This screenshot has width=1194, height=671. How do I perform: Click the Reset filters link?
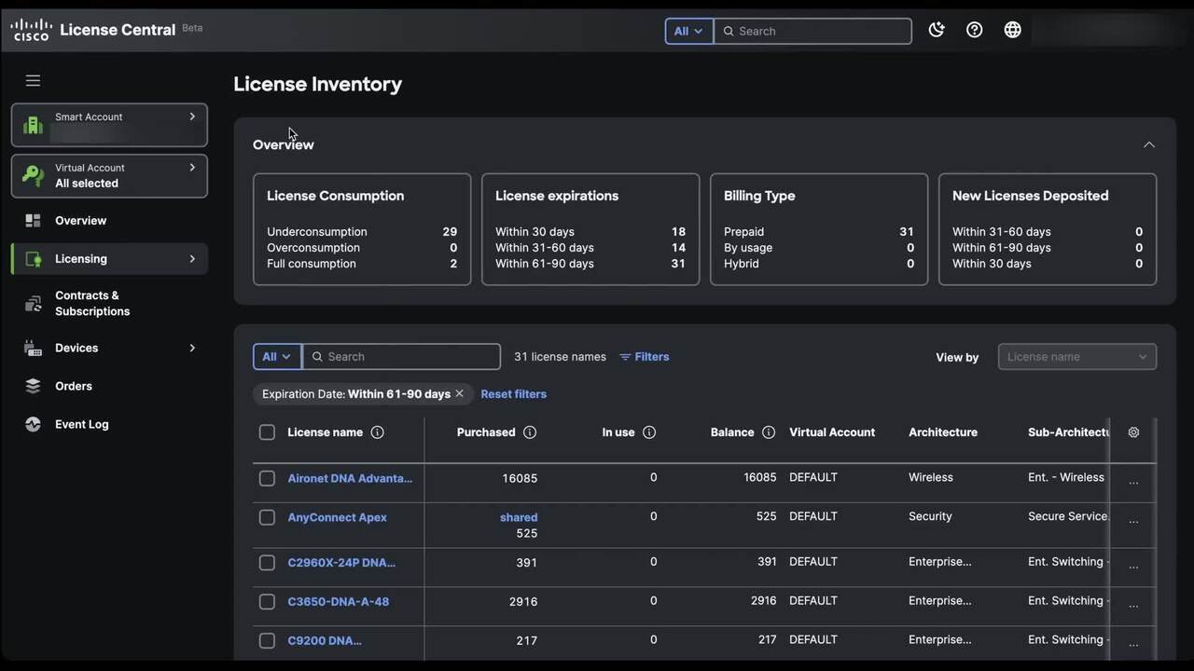click(513, 394)
